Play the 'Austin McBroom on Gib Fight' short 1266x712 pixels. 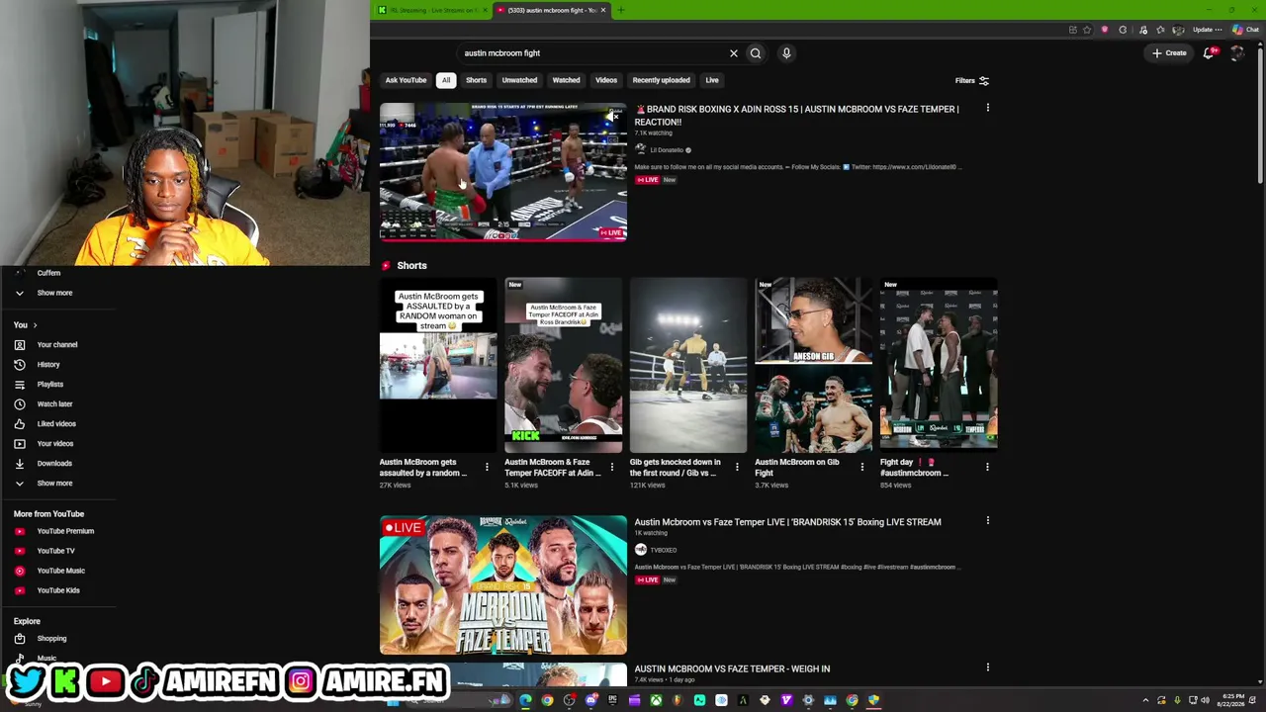[813, 365]
